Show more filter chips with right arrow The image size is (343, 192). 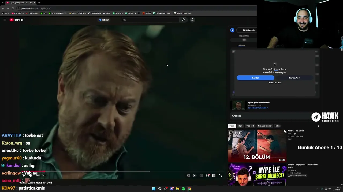pos(318,126)
